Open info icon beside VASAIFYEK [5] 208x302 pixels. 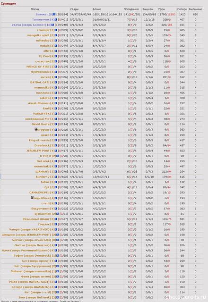(56, 114)
